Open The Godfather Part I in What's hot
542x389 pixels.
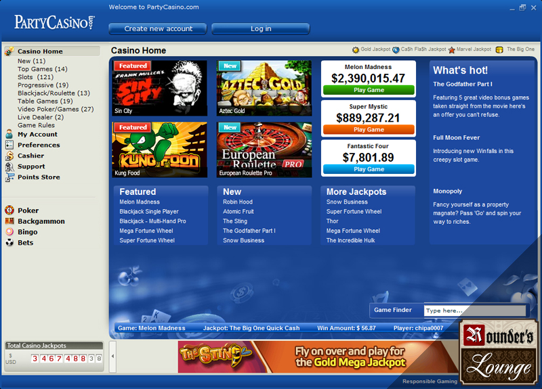tap(463, 84)
